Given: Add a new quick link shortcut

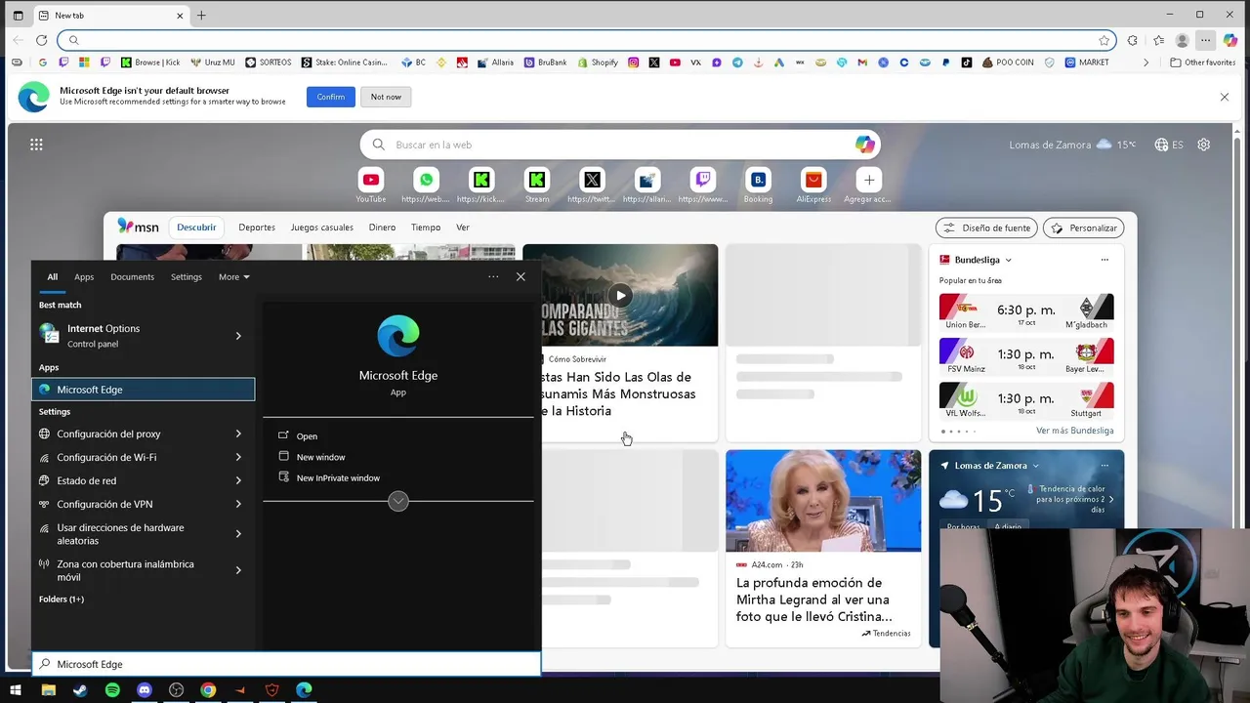Looking at the screenshot, I should [x=869, y=184].
